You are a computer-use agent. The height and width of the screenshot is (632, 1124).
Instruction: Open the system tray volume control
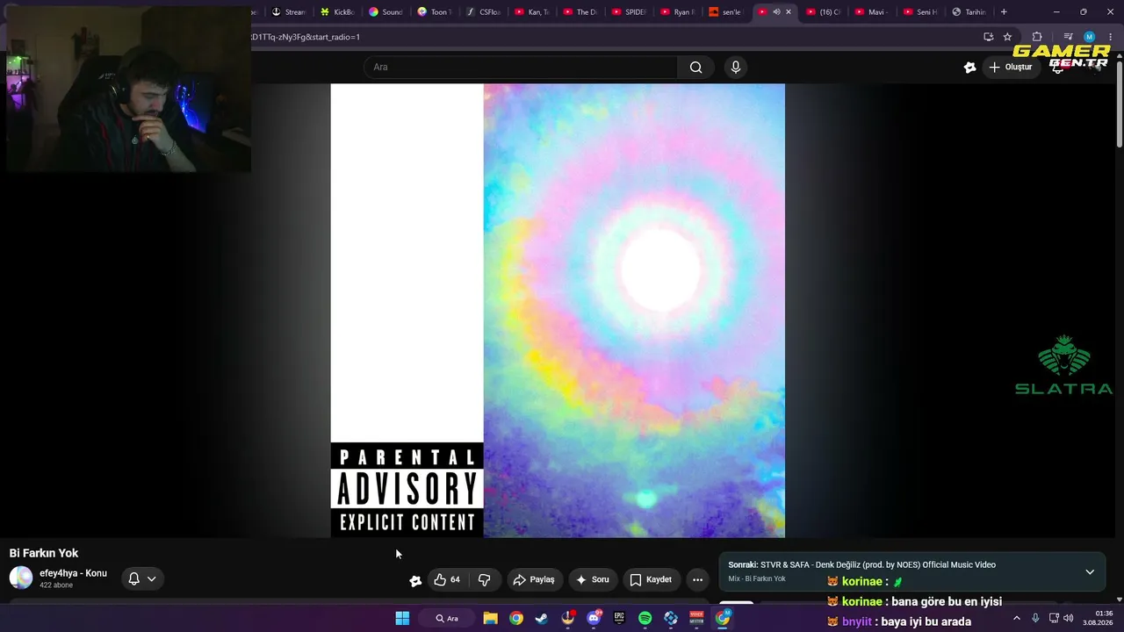[1068, 618]
